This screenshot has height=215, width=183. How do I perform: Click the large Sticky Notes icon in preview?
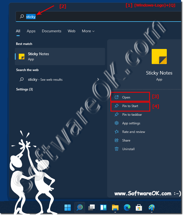pos(159,57)
